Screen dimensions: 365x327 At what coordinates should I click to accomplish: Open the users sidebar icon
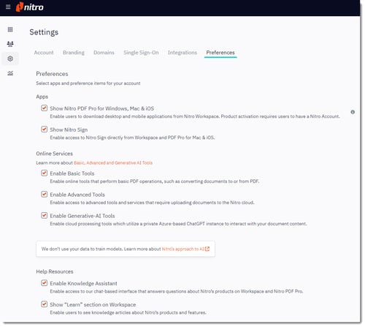tap(10, 44)
